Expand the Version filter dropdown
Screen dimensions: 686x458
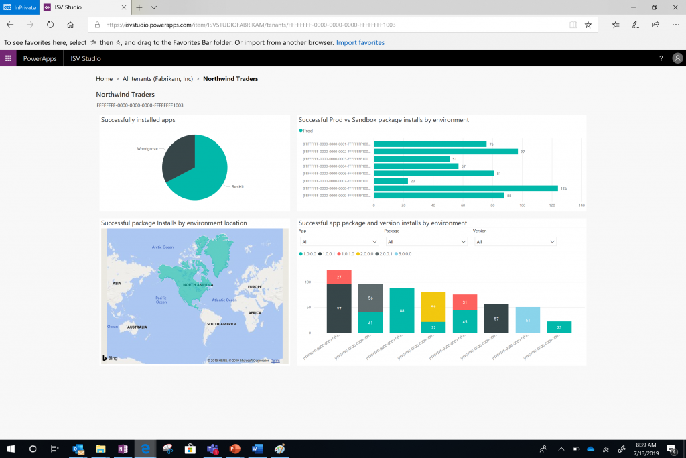coord(515,241)
